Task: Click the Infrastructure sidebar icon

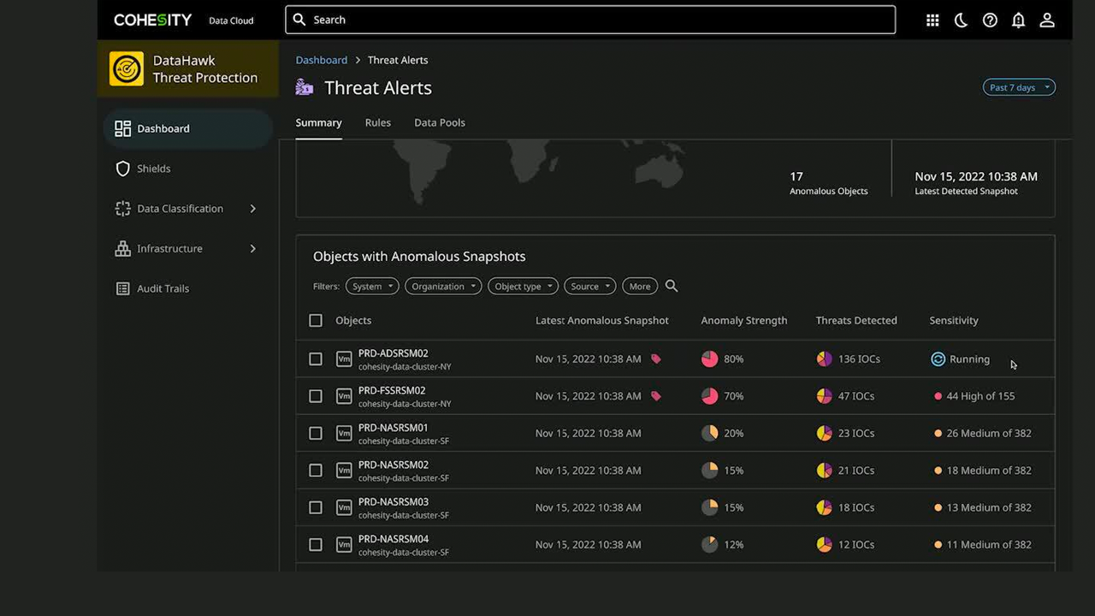Action: click(x=122, y=248)
